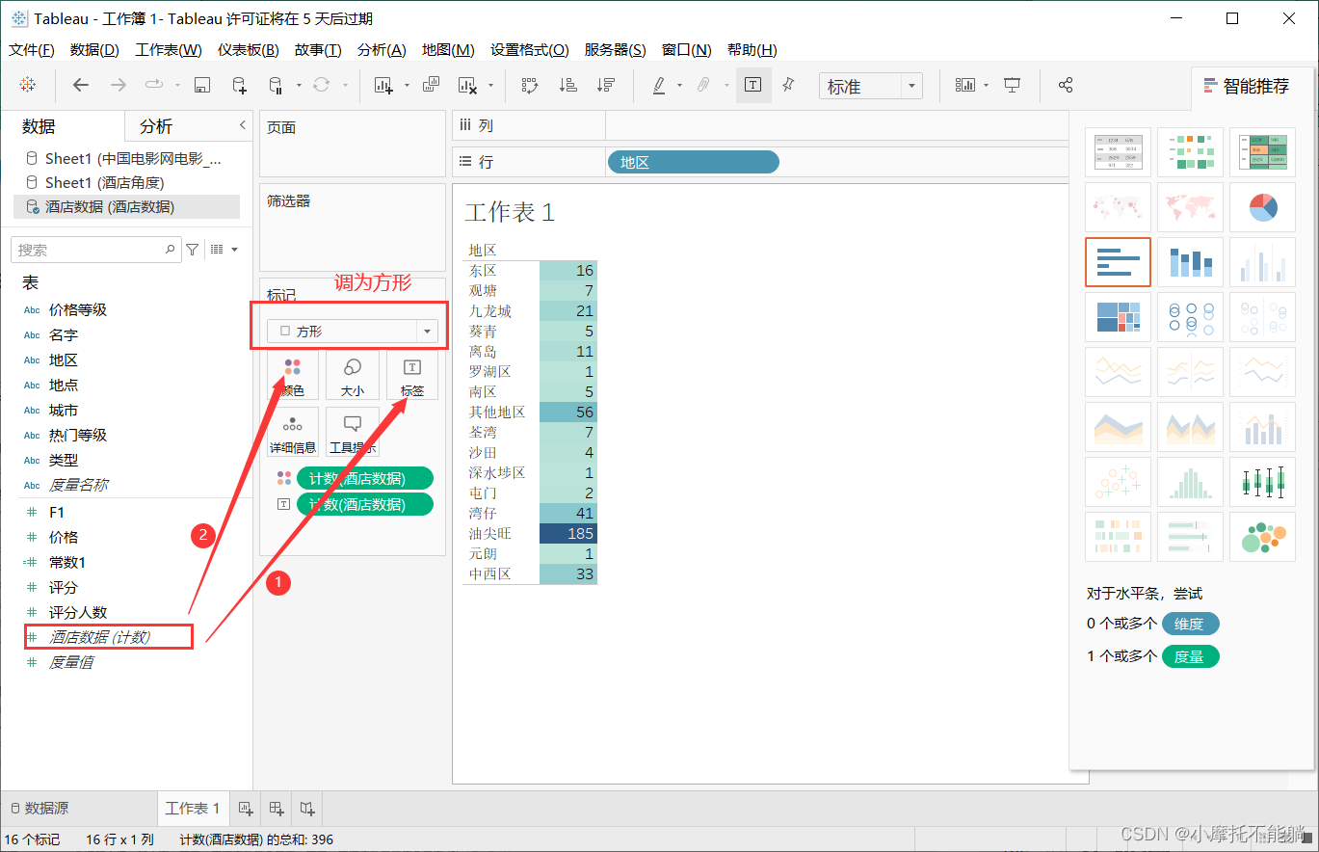Switch to the 分析 pane tab
The image size is (1319, 852).
[156, 126]
